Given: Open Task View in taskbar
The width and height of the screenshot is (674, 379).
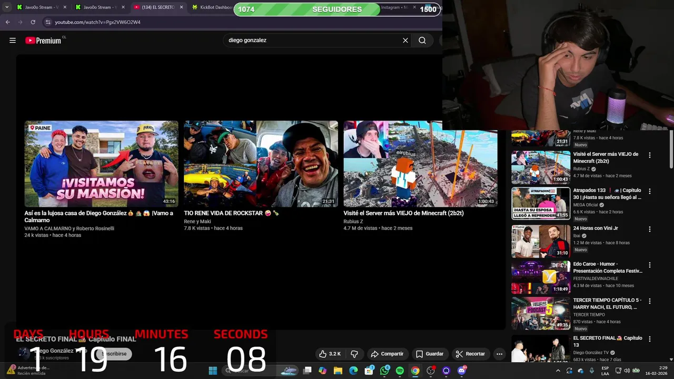Looking at the screenshot, I should (x=308, y=371).
